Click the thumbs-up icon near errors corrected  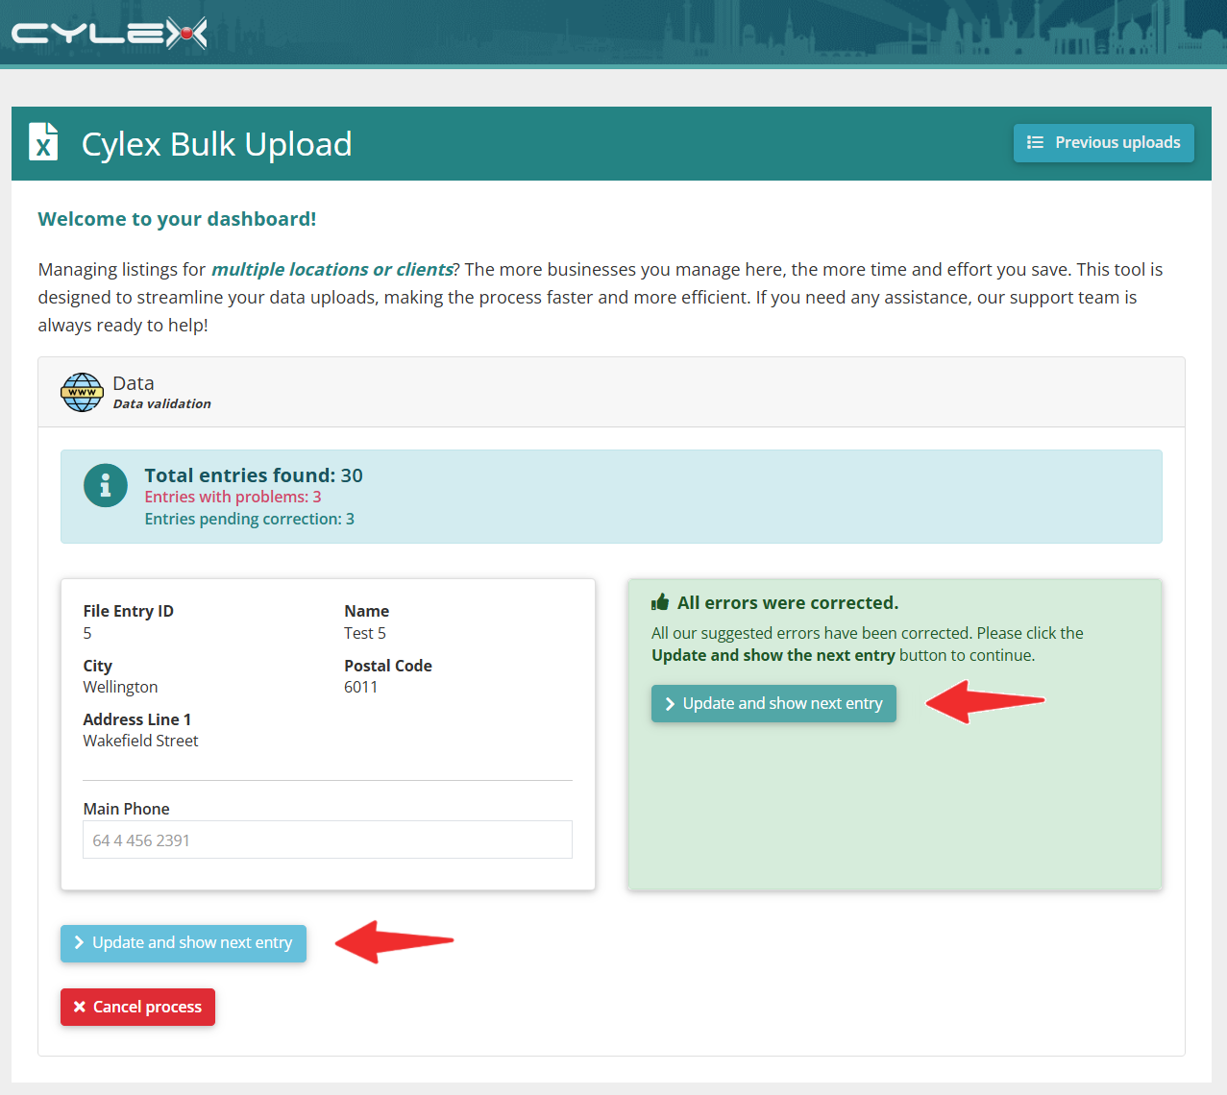pyautogui.click(x=660, y=602)
